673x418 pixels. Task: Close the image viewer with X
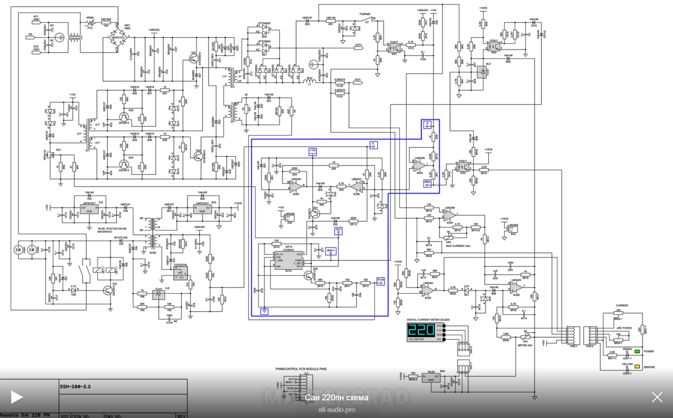pos(657,398)
